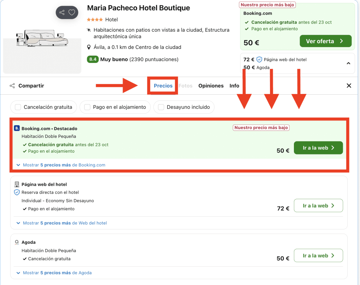The width and height of the screenshot is (360, 285).
Task: Click Ir a la web for Agoda
Action: 318,256
